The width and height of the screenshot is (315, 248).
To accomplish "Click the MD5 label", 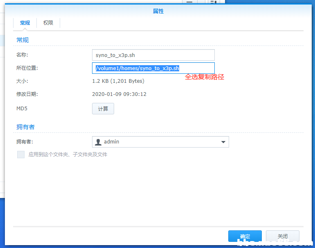I will tap(22, 109).
